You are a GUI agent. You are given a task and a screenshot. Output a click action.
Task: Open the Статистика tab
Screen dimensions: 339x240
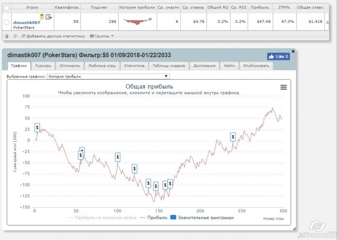click(134, 66)
